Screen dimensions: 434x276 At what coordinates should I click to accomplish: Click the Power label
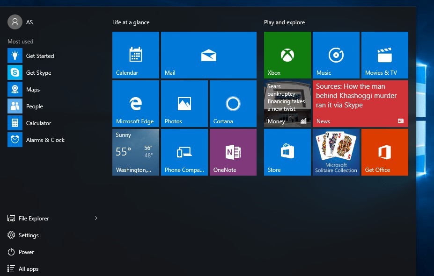click(x=26, y=252)
